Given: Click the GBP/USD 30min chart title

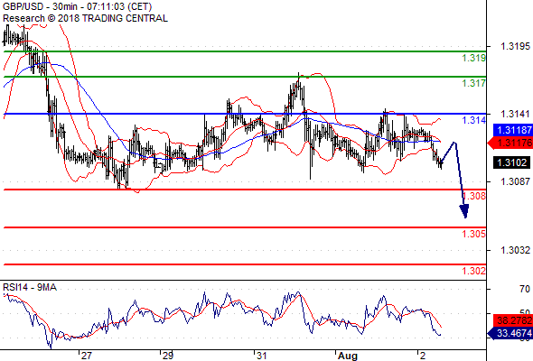Looking at the screenshot, I should pyautogui.click(x=77, y=6).
